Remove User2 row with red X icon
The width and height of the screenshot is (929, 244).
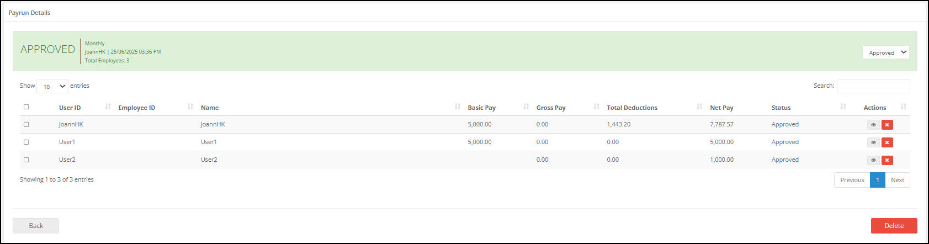[887, 160]
